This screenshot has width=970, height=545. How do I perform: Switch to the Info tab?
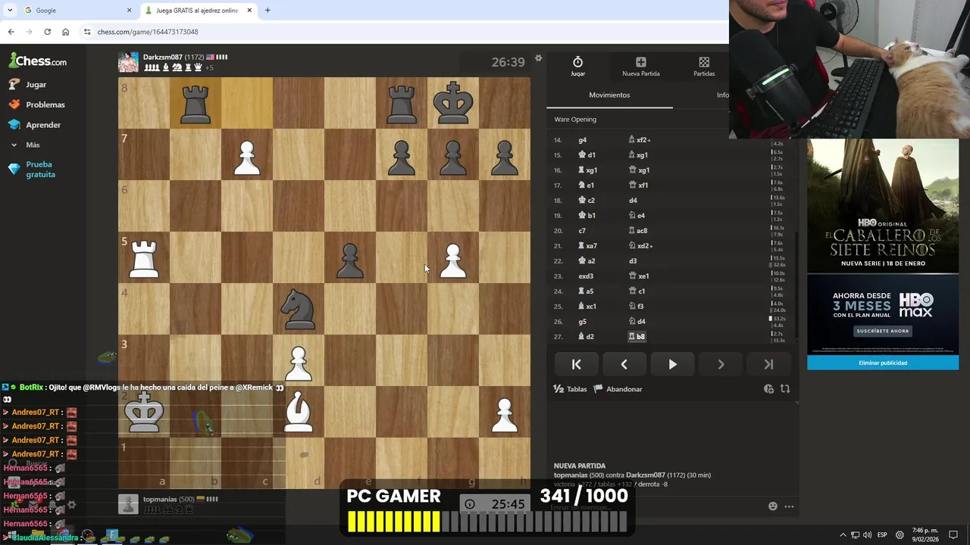coord(723,95)
